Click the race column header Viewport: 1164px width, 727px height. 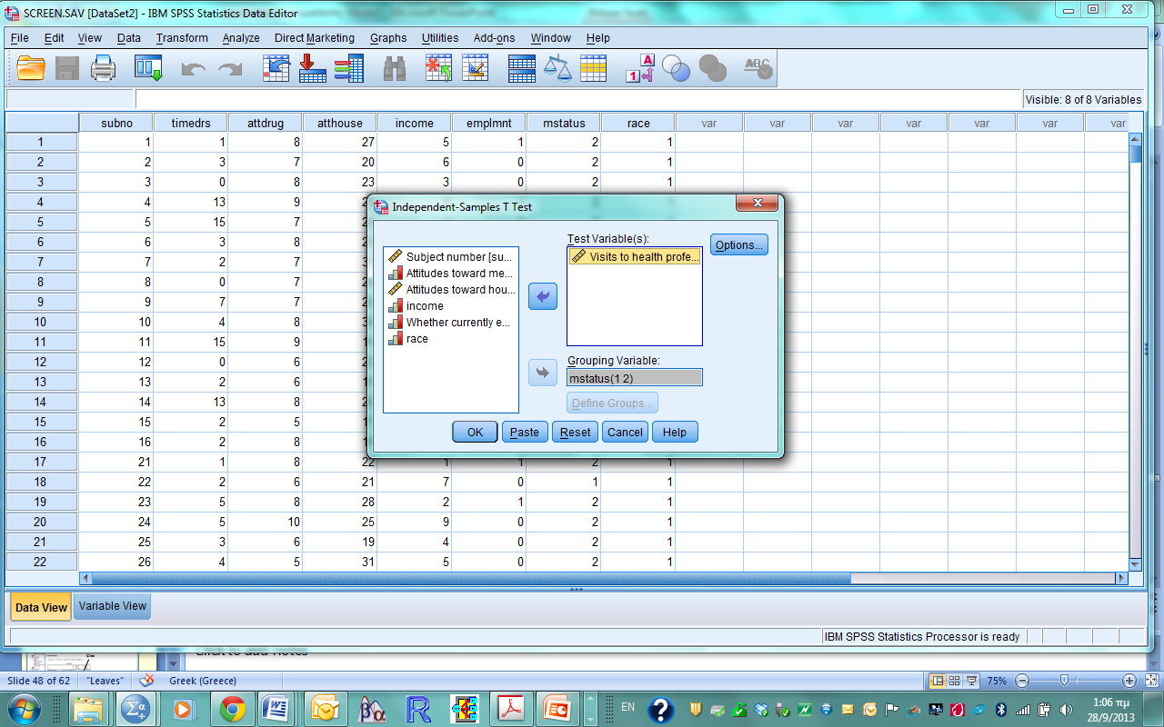click(x=638, y=123)
